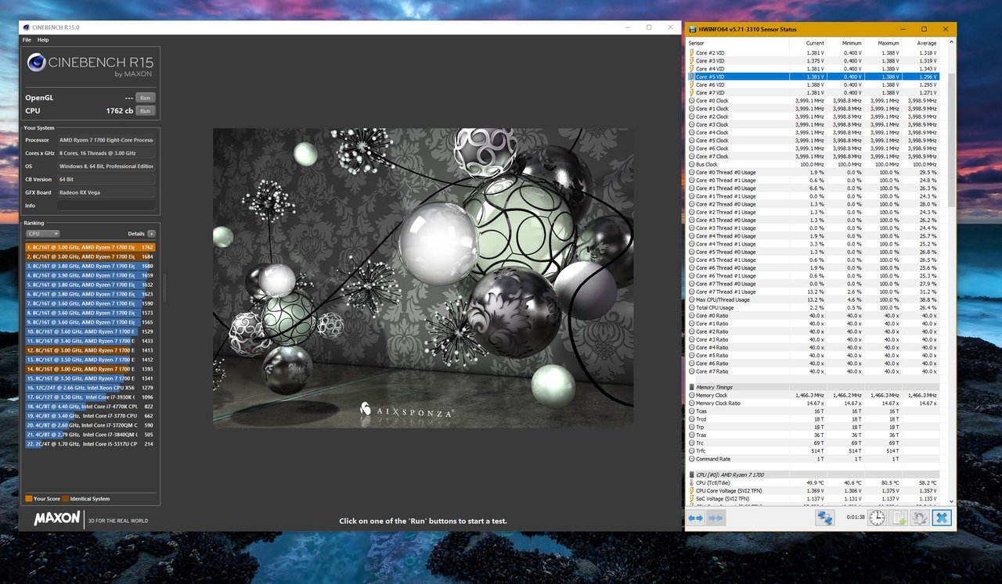The width and height of the screenshot is (1002, 584).
Task: Click the HWiNFO Minimum column header
Action: pyautogui.click(x=846, y=43)
